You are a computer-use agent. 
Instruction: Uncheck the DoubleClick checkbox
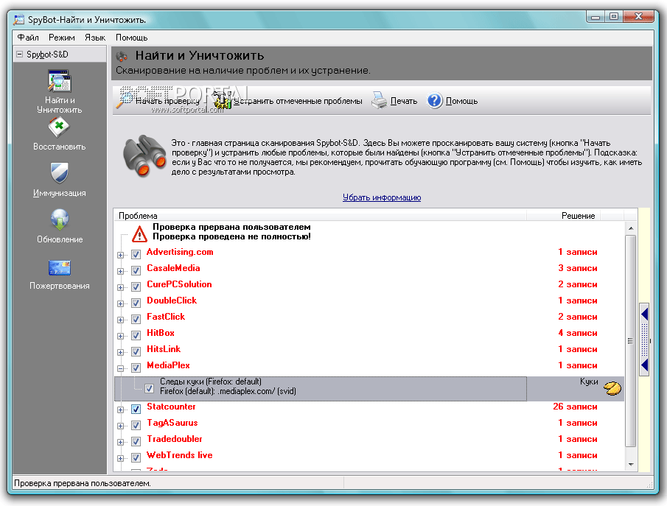136,303
